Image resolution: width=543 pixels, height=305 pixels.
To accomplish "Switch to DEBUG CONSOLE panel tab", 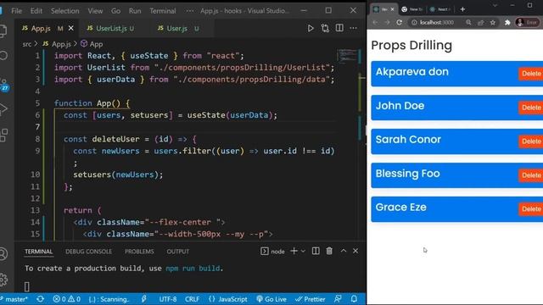I will [88, 252].
